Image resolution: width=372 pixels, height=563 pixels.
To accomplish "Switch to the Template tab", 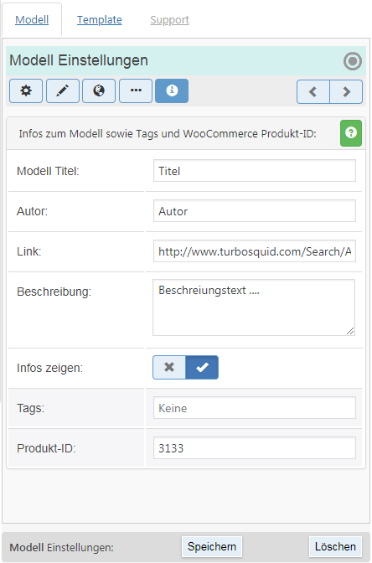I will click(x=100, y=20).
